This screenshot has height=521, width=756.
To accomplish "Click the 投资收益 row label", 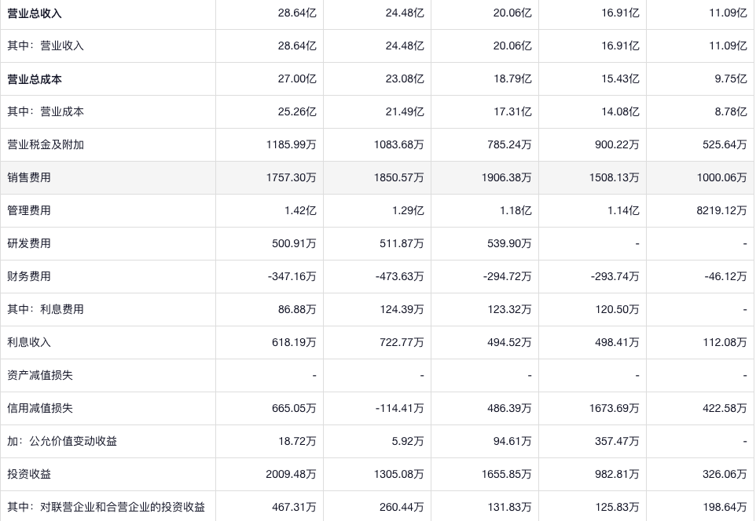I will pos(29,475).
